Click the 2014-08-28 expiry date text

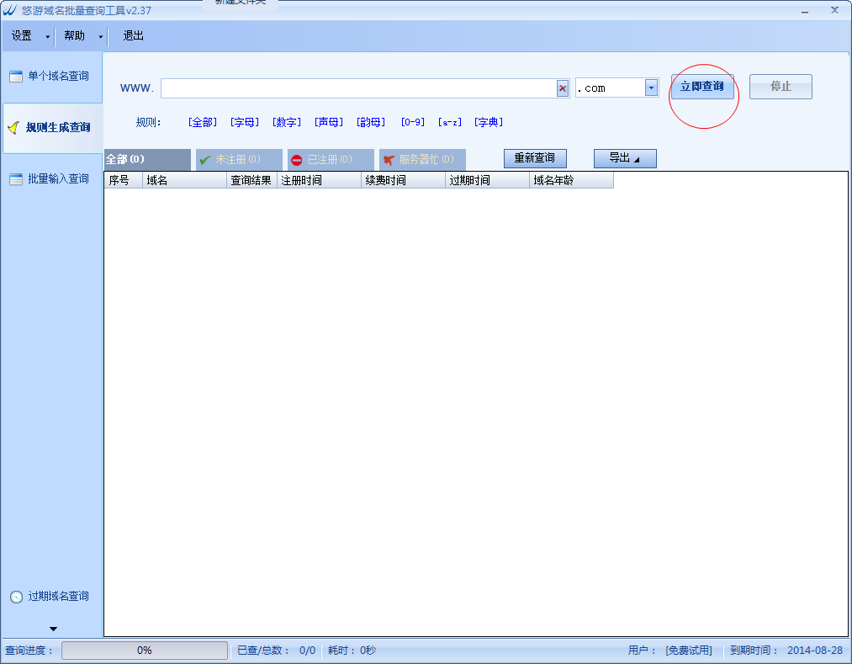click(814, 651)
